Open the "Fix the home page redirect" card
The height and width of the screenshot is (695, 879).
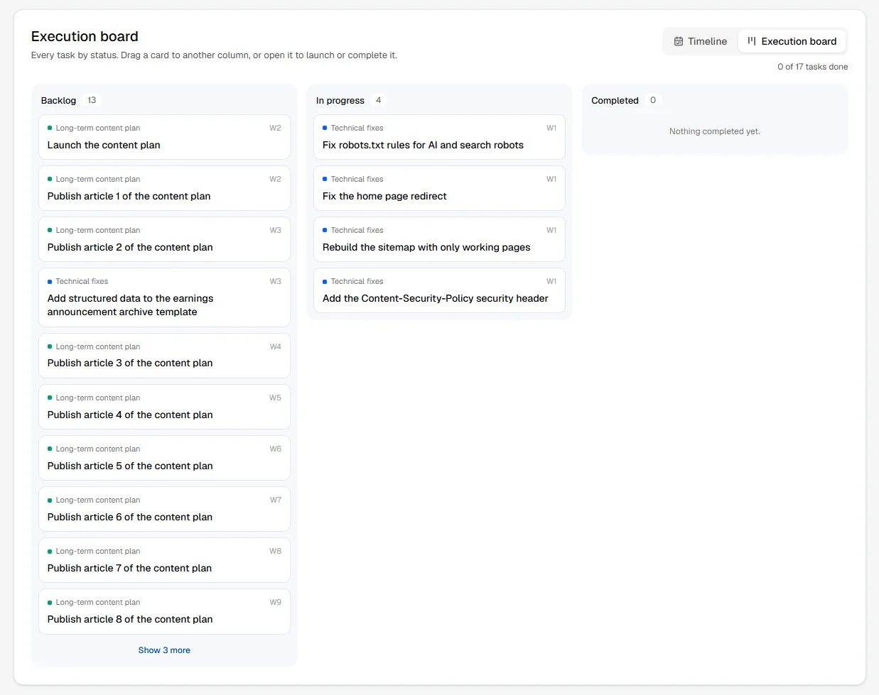(439, 188)
